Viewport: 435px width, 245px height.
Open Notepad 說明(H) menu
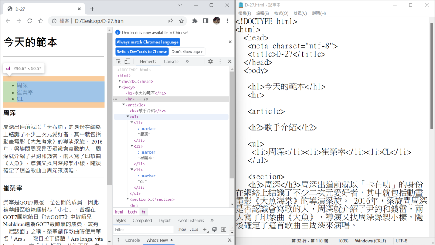319,13
